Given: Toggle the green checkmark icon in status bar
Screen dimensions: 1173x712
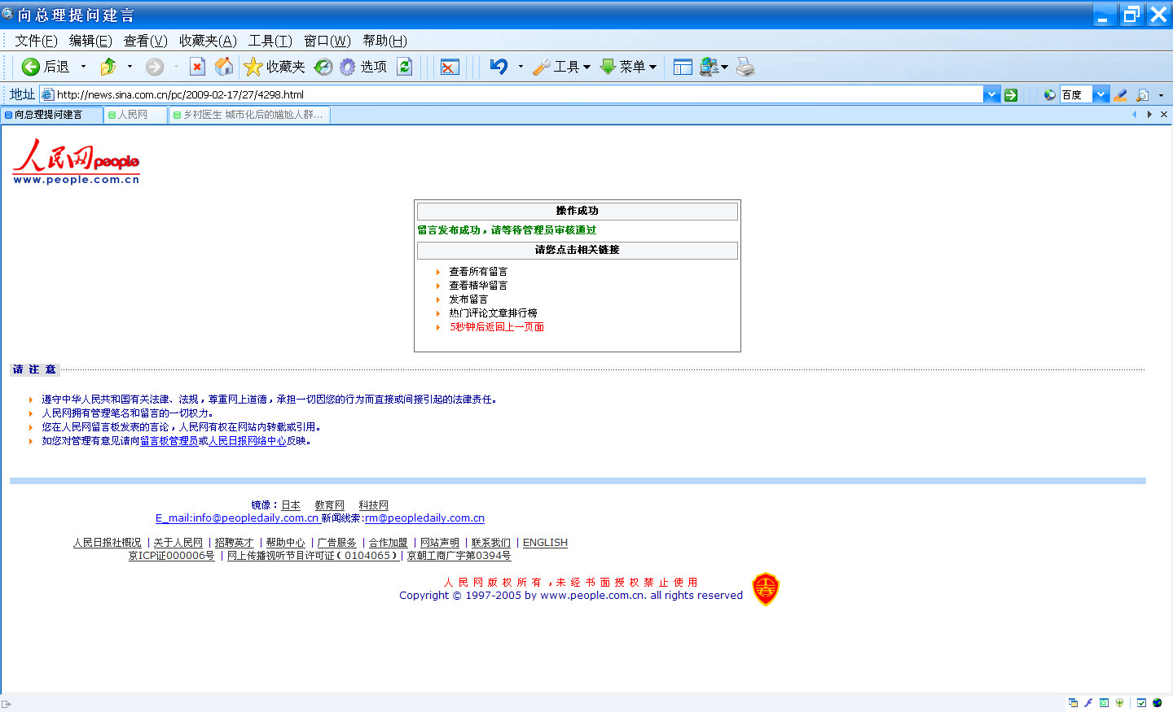Looking at the screenshot, I should 1141,703.
